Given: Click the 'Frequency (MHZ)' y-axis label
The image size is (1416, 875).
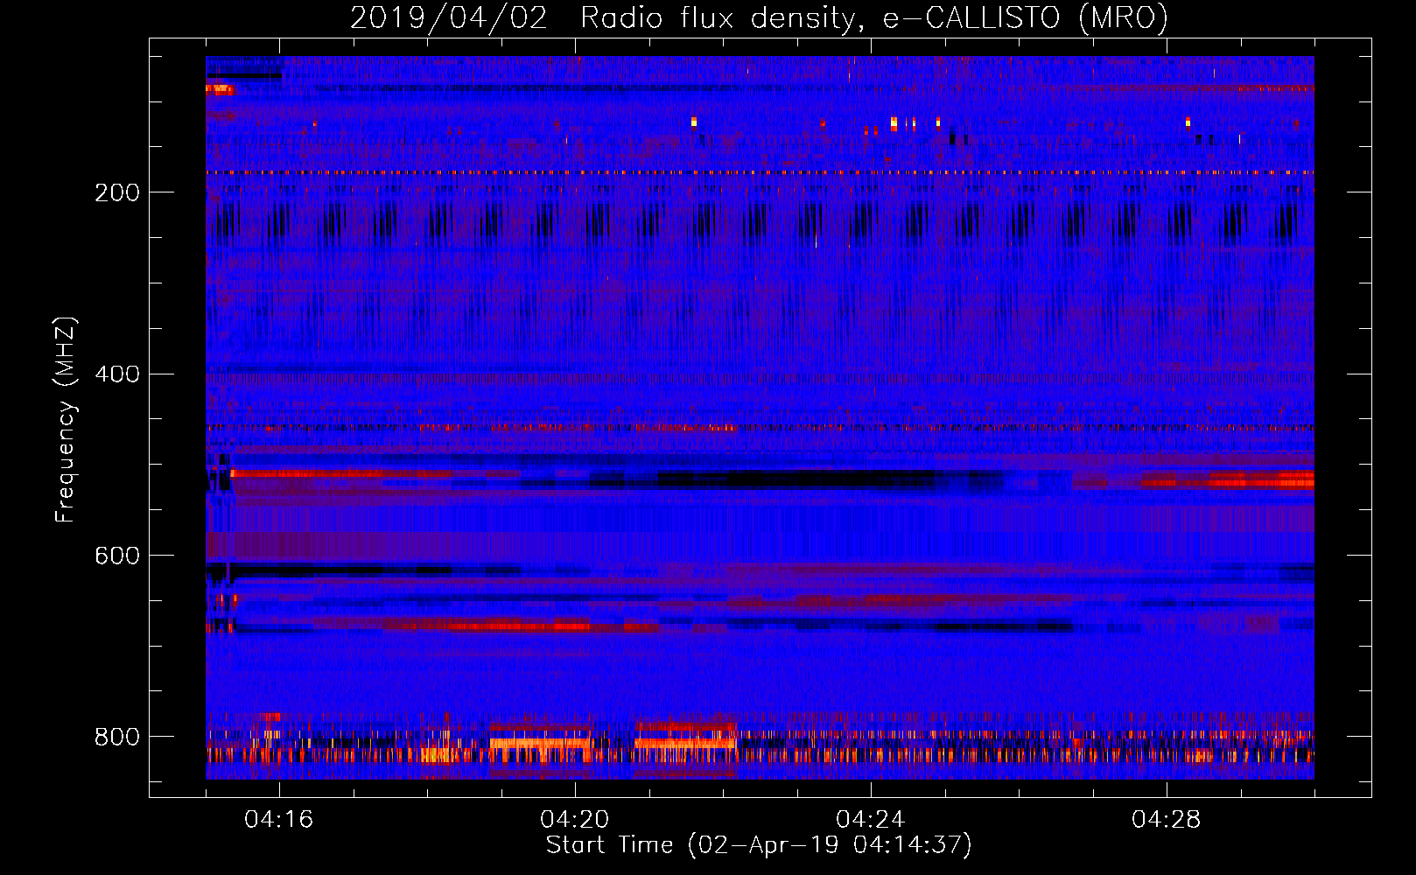Looking at the screenshot, I should [66, 420].
